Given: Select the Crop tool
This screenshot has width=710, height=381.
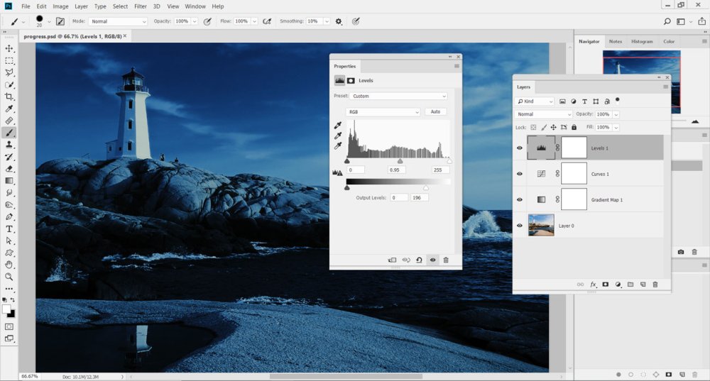Looking at the screenshot, I should pos(9,96).
